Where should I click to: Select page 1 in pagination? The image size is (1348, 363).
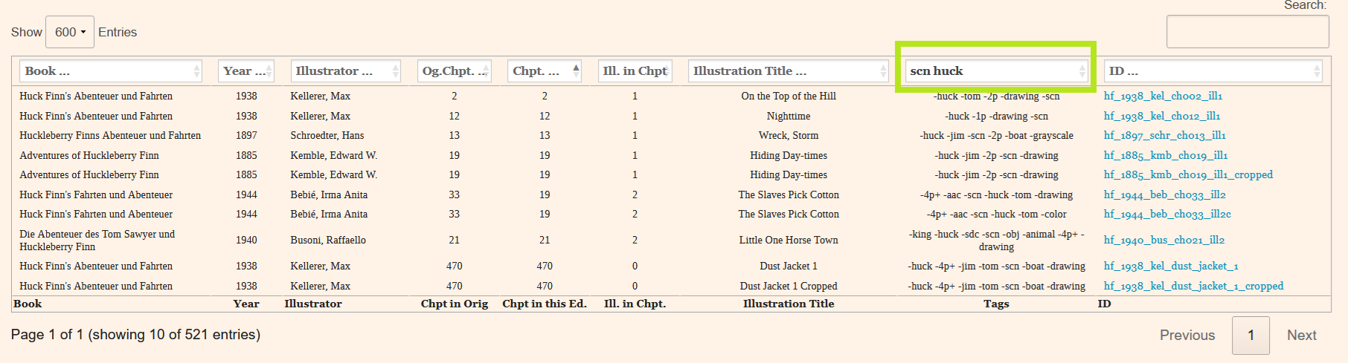tap(1251, 336)
